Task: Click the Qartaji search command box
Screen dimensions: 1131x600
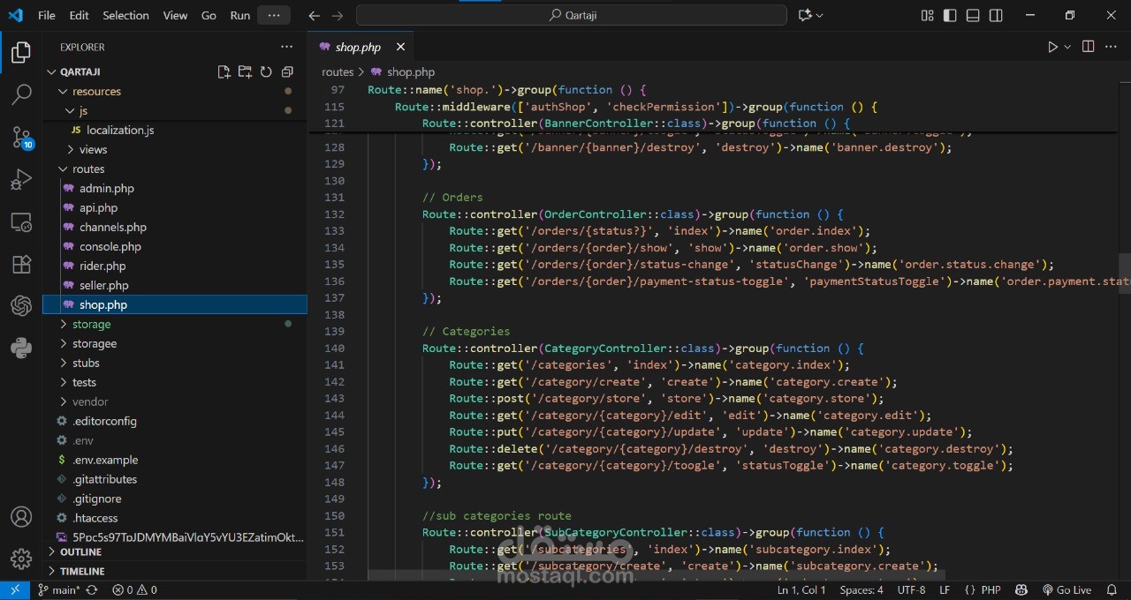Action: point(571,15)
